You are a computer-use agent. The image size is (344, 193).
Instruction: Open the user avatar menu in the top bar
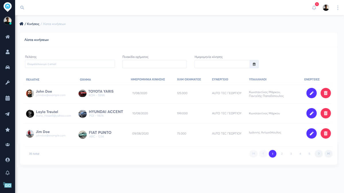325,7
